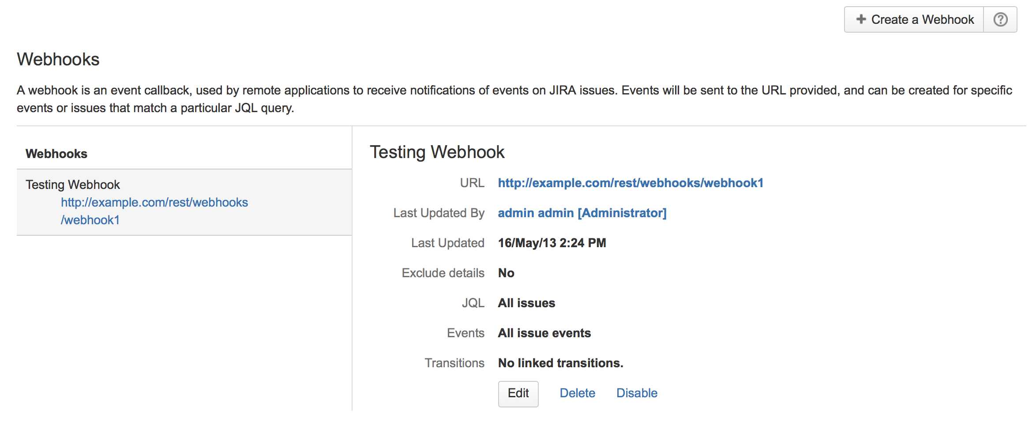Click the webhook URL link in left list
The image size is (1036, 437).
coord(154,203)
